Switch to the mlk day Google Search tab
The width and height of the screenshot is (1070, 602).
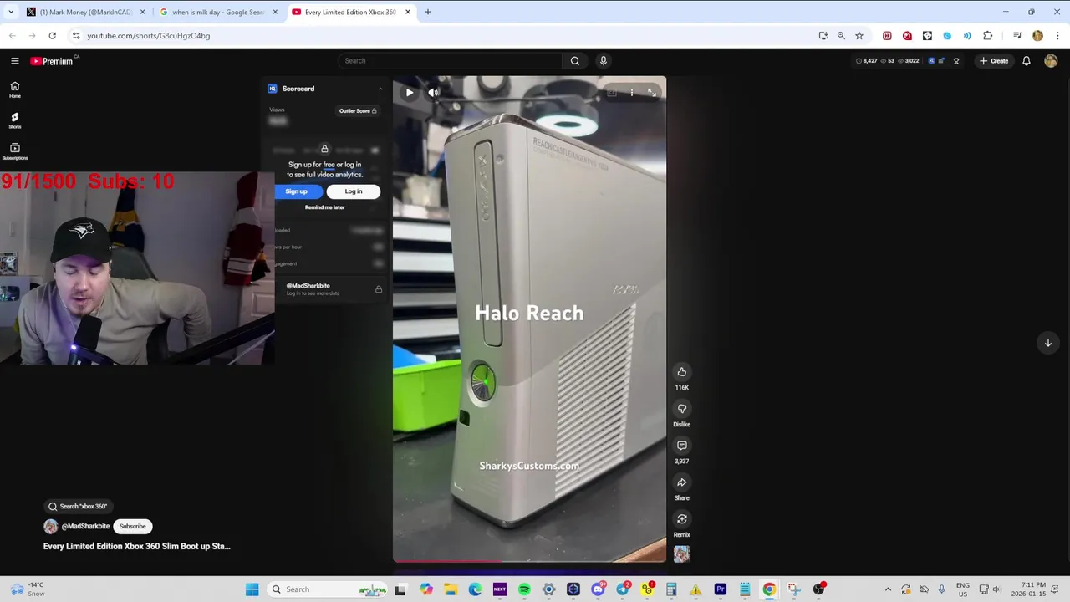(218, 12)
